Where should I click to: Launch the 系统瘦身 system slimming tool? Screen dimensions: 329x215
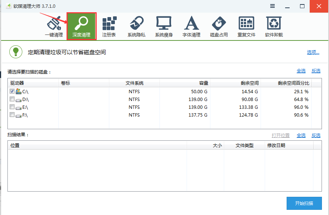click(164, 26)
